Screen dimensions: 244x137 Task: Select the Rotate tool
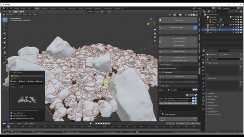pos(5,33)
